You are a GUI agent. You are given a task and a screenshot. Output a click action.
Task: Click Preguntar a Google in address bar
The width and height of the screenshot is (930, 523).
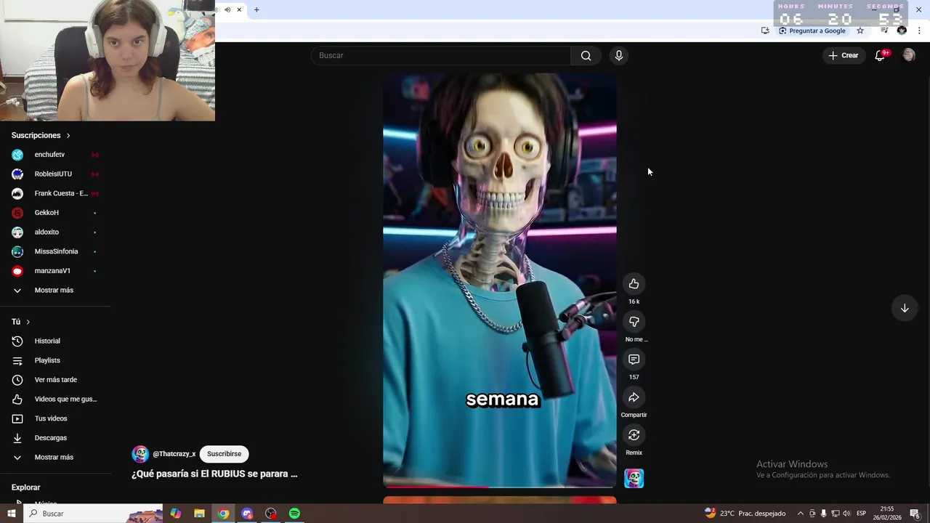coord(812,31)
